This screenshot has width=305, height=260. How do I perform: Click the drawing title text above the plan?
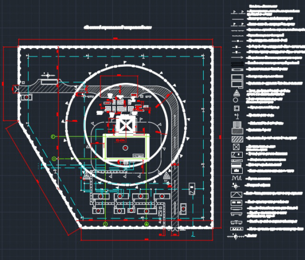(118, 28)
